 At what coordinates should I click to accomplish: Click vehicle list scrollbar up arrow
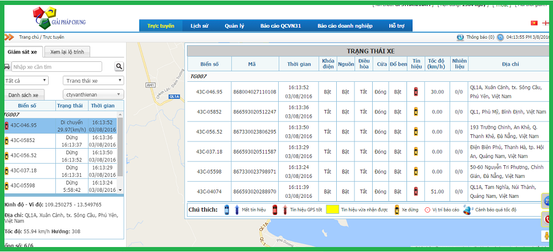[120, 114]
